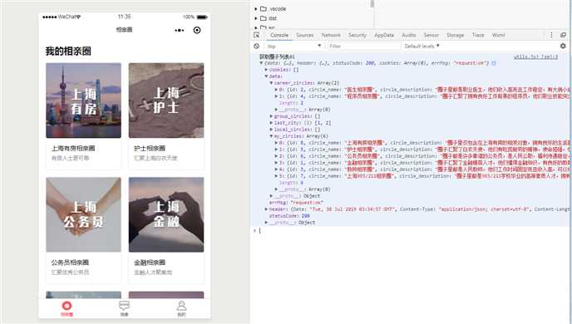The image size is (572, 324).
Task: Open the 'top' context dropdown
Action: 294,46
